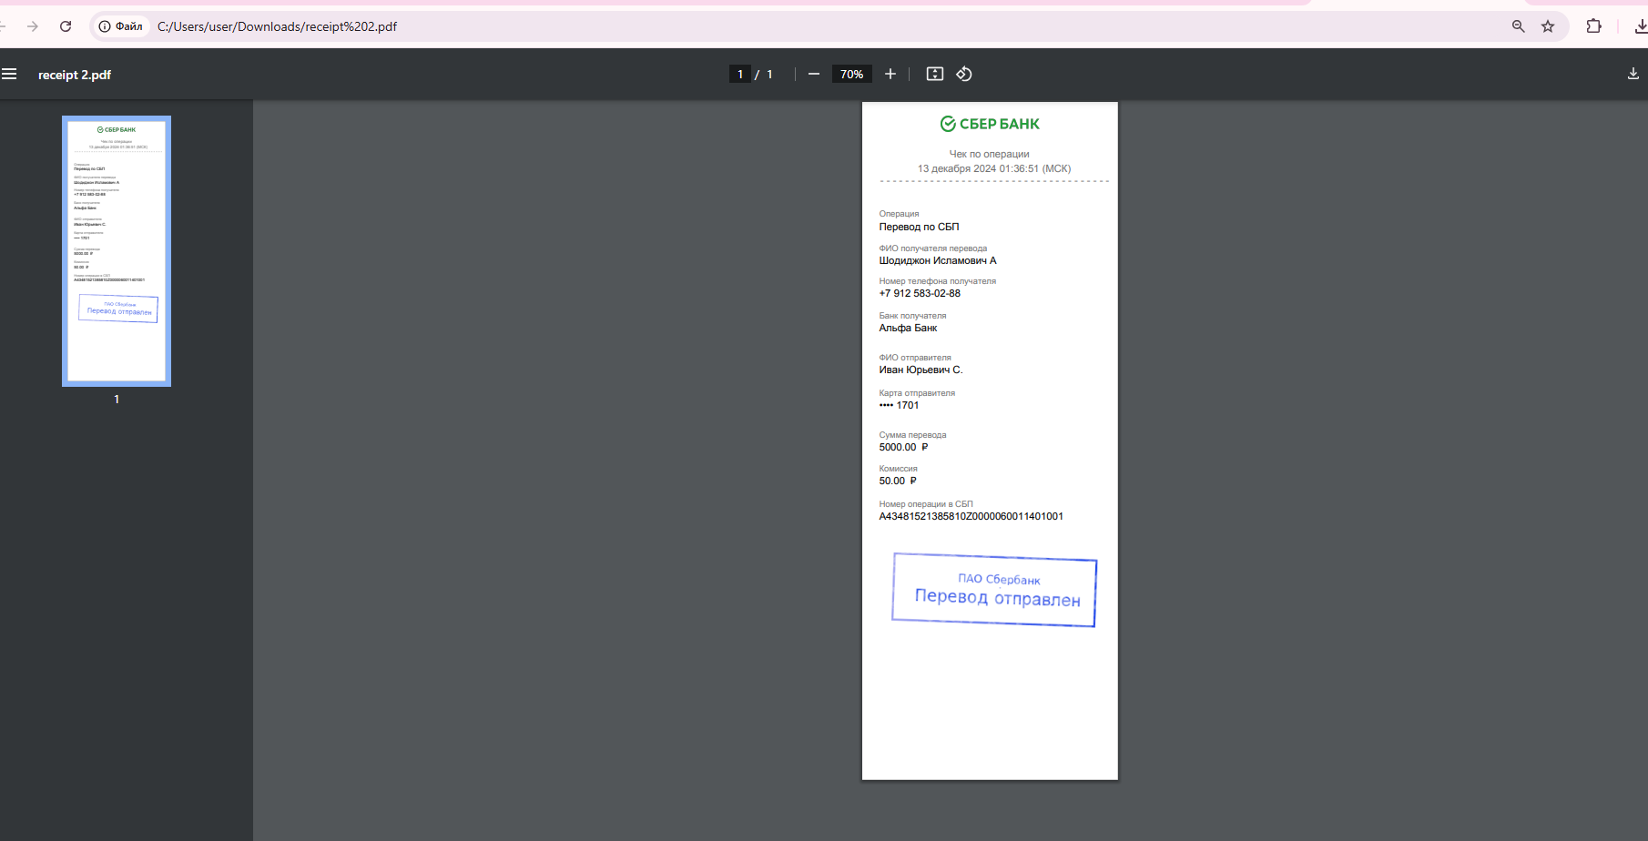1648x841 pixels.
Task: Click the Банк получателя label
Action: (x=912, y=316)
